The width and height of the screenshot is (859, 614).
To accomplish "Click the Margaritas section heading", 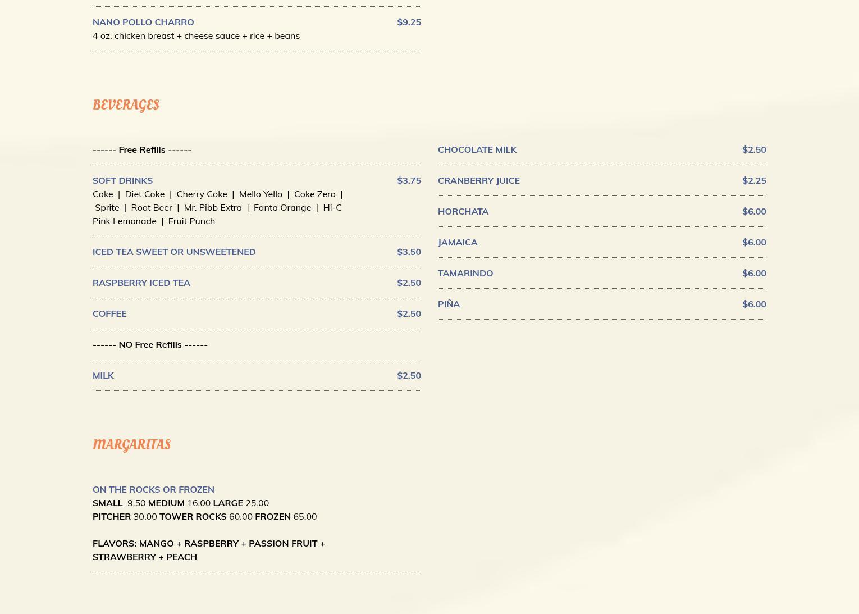I will (x=131, y=444).
